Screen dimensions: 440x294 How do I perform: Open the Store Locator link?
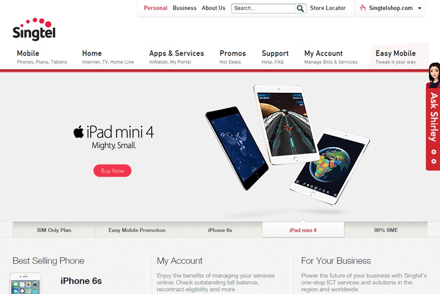tap(328, 8)
